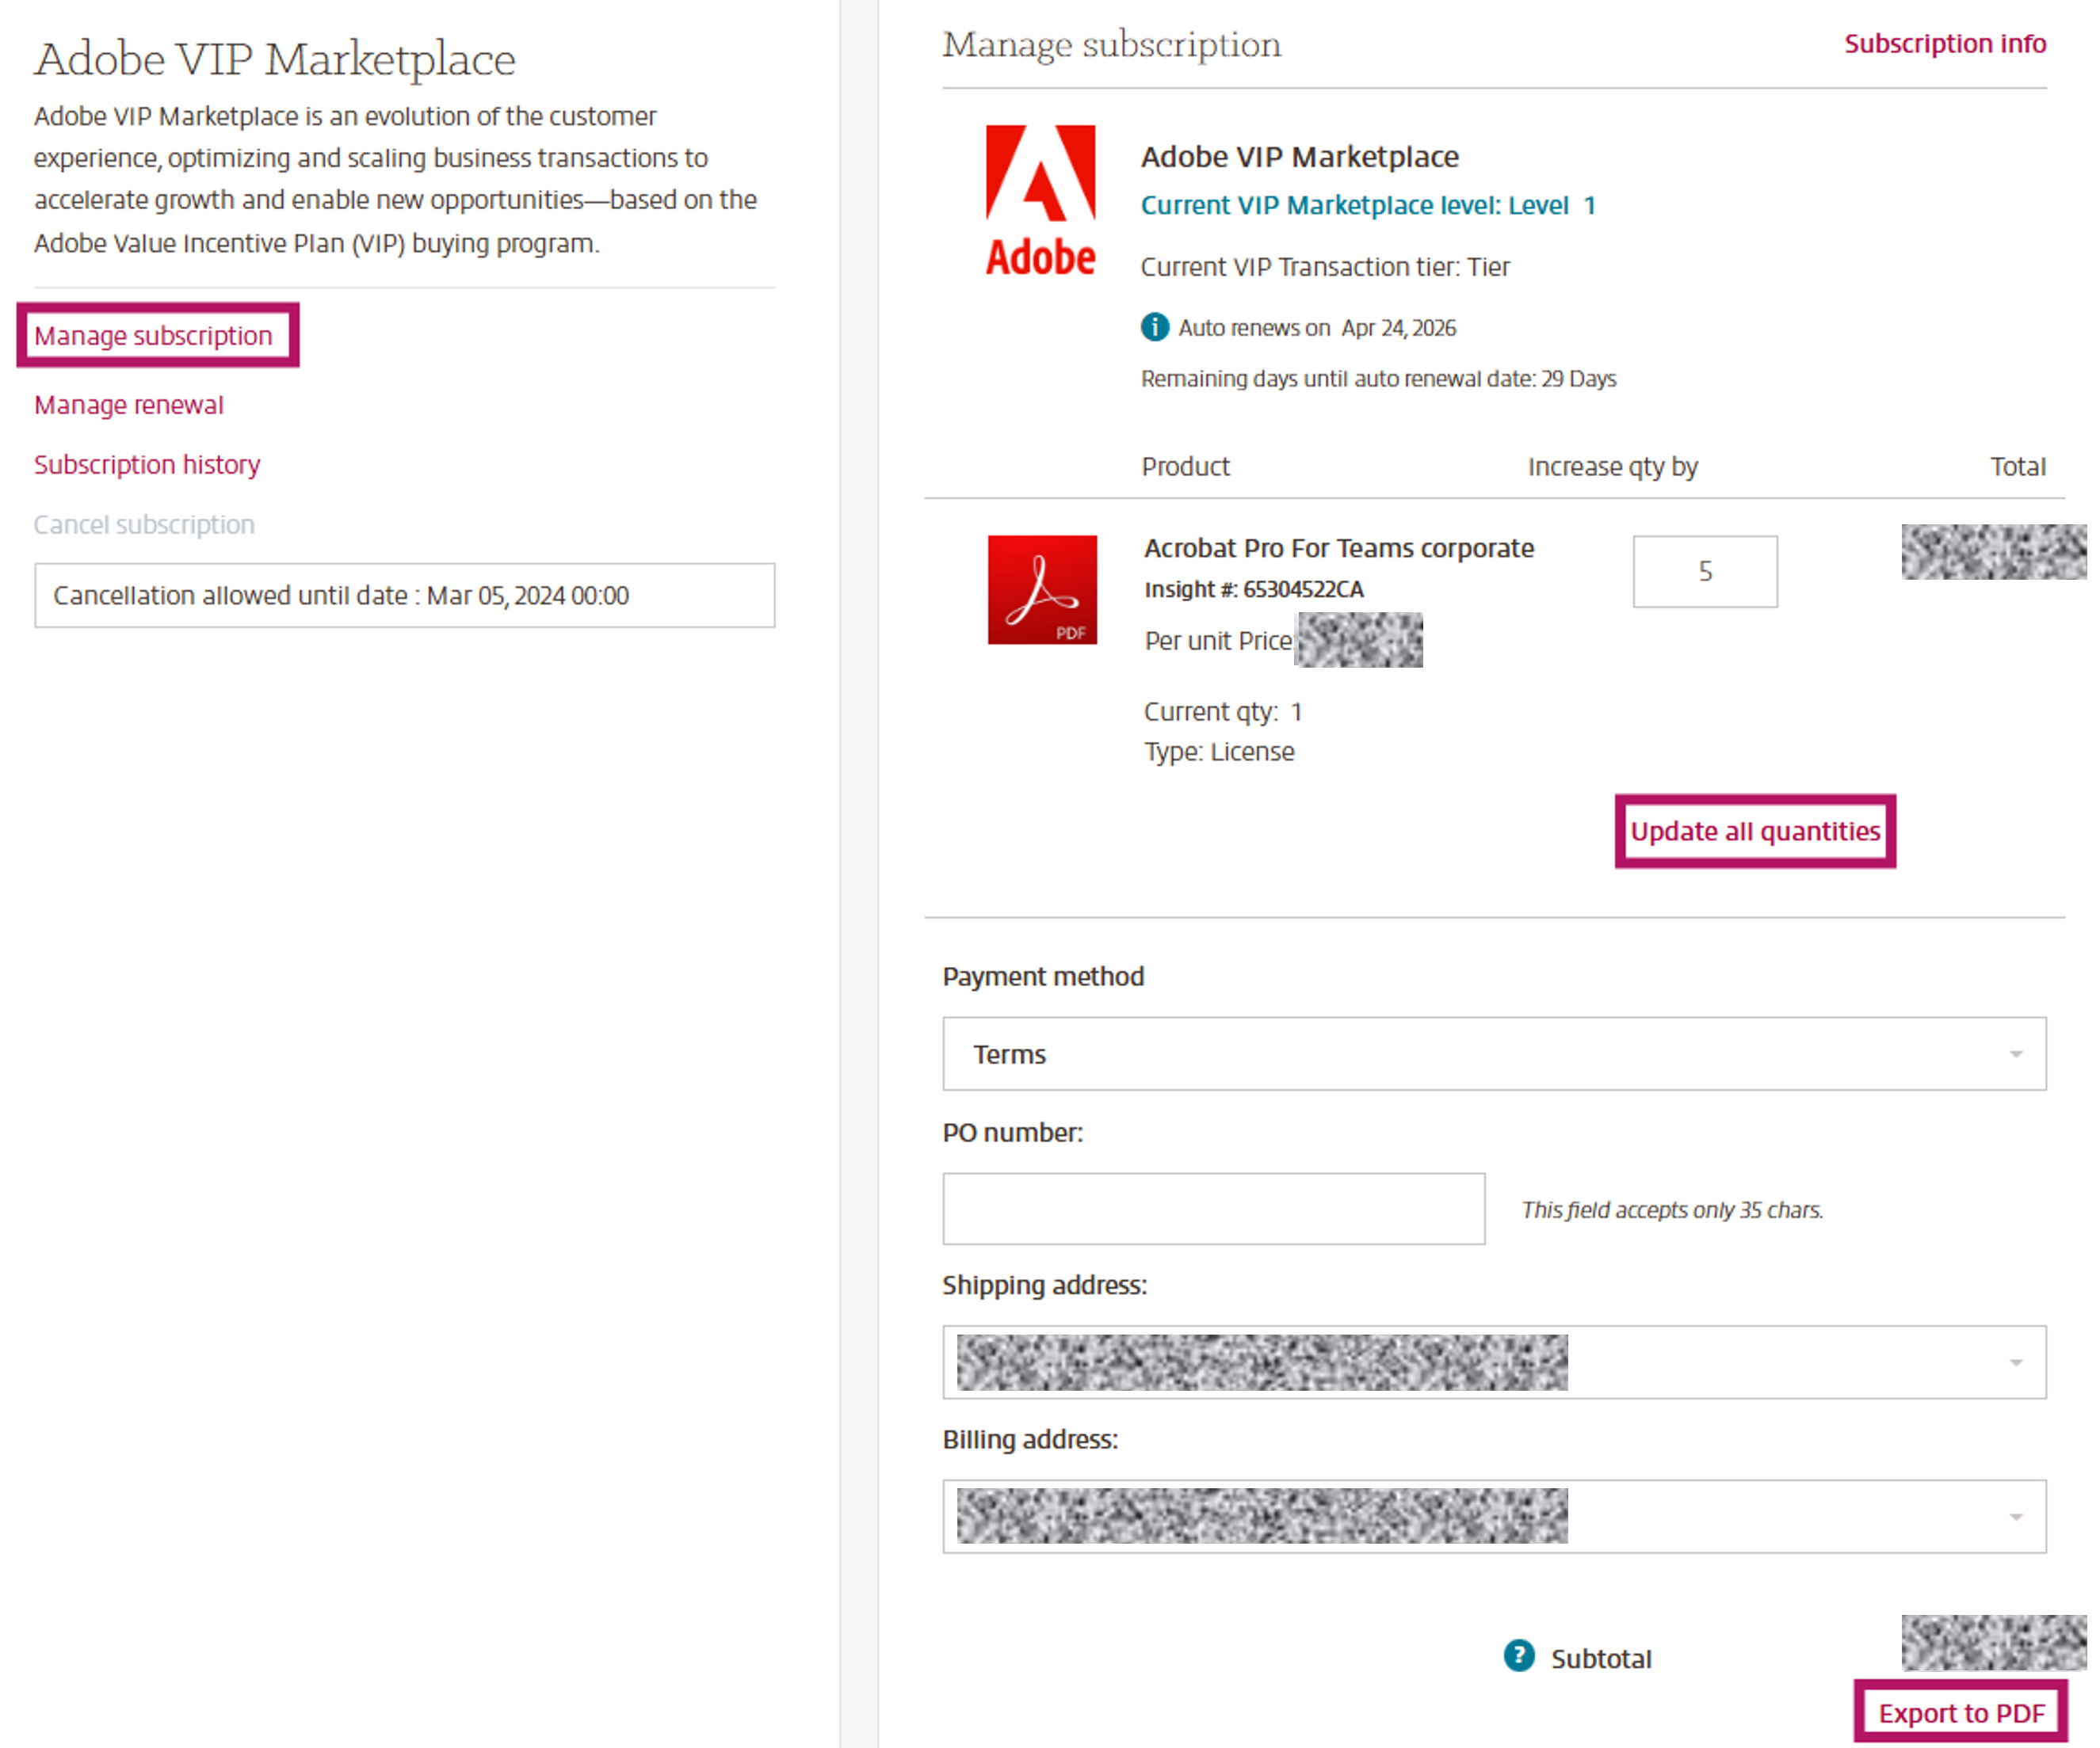Click the Acrobat Pro PDF product icon

pos(1043,591)
